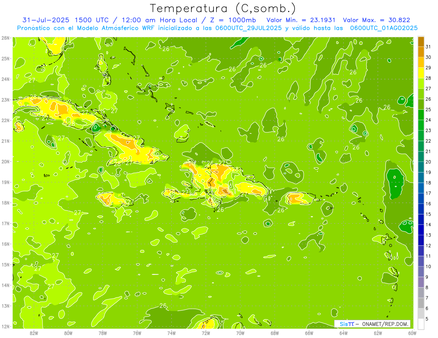Click the legend value label 29
Viewport: 438px width, 338px height.
tap(428, 67)
